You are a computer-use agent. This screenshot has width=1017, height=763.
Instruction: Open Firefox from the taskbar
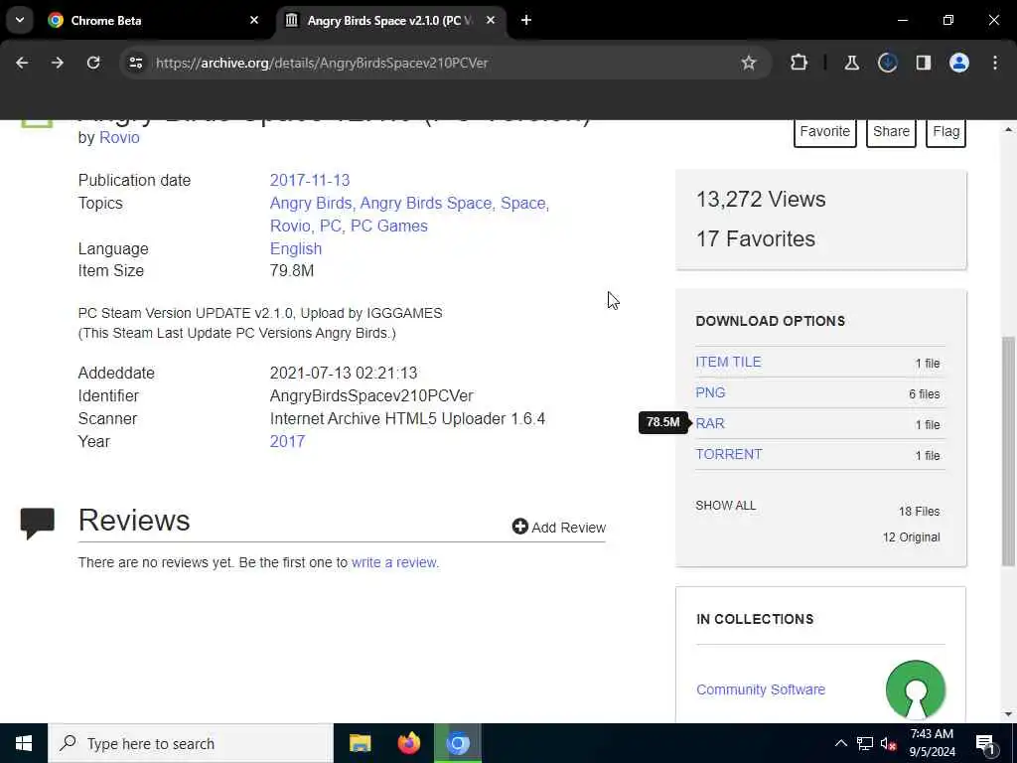click(408, 743)
